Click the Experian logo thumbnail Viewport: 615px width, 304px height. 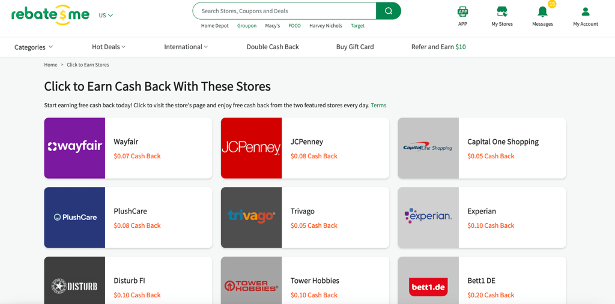(428, 218)
